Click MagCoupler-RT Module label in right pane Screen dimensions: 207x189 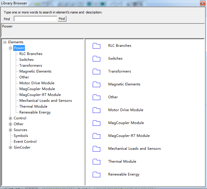(x=129, y=136)
